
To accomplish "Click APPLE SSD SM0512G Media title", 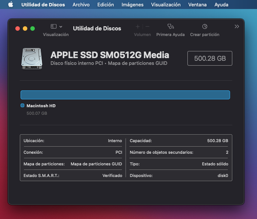I will [x=110, y=55].
